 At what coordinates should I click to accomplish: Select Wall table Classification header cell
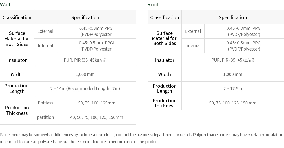[x=17, y=17]
